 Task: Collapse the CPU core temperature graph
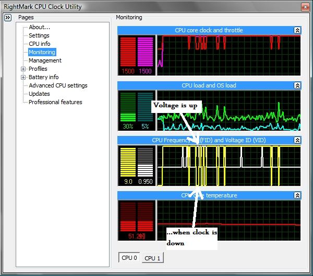point(297,195)
